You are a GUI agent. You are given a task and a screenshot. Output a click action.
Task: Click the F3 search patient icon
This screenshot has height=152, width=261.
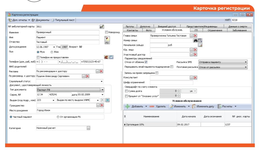[107, 40]
